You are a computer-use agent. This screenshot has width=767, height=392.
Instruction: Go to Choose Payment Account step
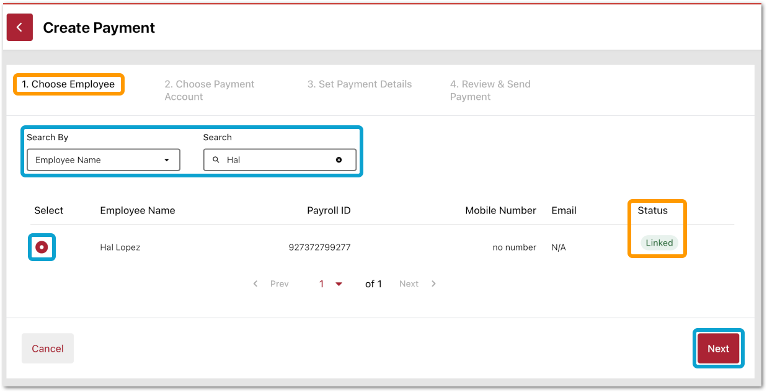[x=209, y=91]
